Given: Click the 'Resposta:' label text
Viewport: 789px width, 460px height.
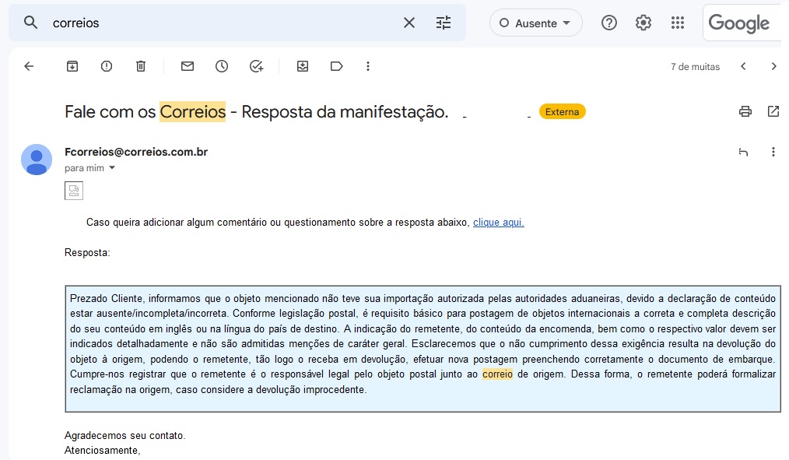Looking at the screenshot, I should click(x=87, y=253).
